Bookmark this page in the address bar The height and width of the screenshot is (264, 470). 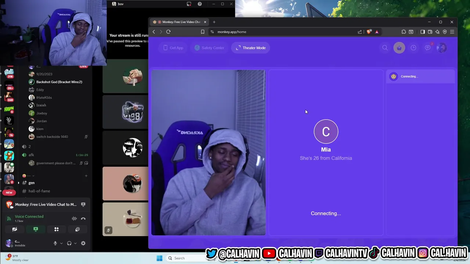click(x=202, y=32)
